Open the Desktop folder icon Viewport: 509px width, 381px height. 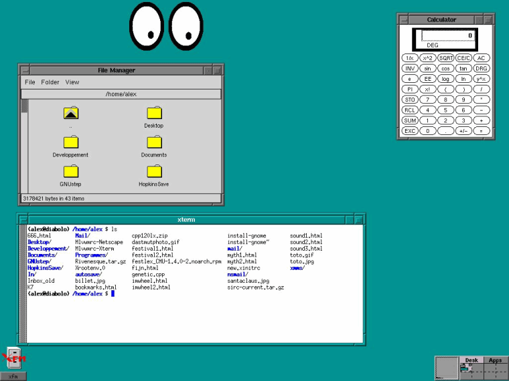[154, 113]
